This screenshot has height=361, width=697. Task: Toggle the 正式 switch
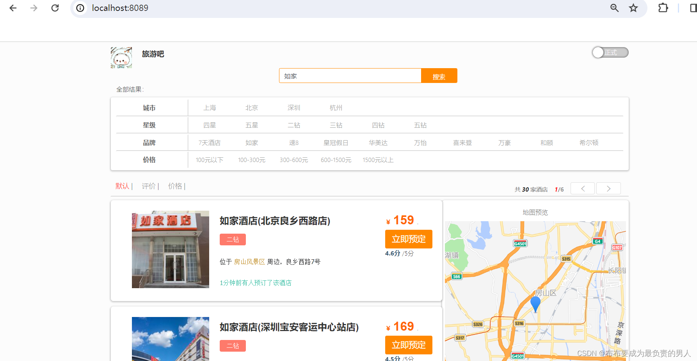tap(610, 52)
